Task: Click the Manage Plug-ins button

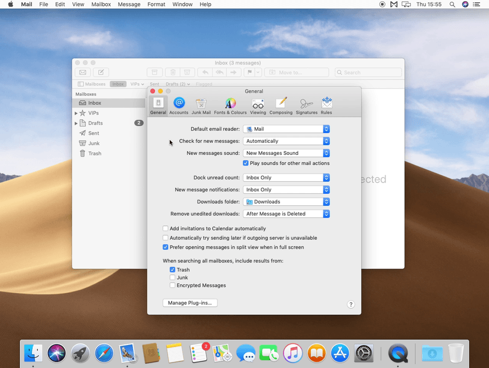Action: click(x=190, y=303)
